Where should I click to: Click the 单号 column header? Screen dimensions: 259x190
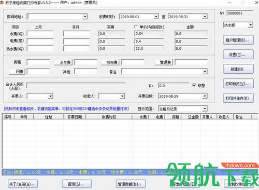(x=24, y=117)
